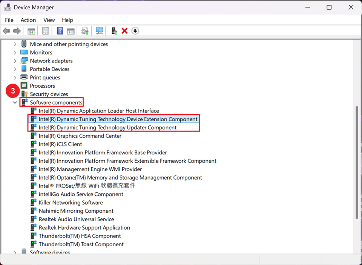Click the Security devices key icon
Viewport: 362px width, 265px height.
24,94
